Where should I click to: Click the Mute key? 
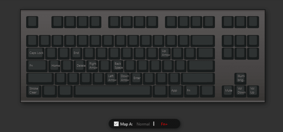228,91
